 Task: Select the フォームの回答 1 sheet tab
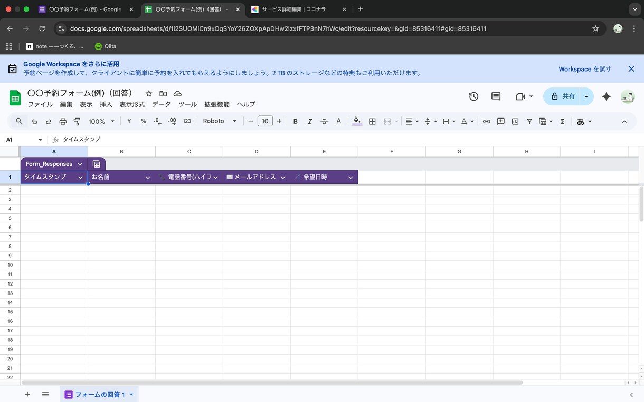pyautogui.click(x=99, y=394)
